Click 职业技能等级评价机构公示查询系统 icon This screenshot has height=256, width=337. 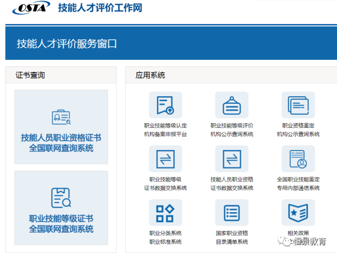click(x=232, y=105)
